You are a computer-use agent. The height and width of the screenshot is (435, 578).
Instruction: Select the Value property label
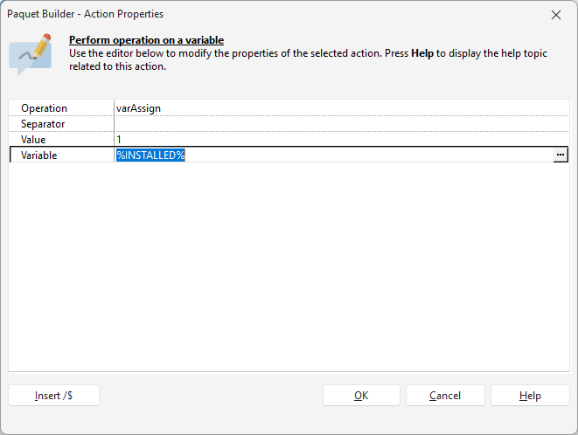[x=33, y=140]
